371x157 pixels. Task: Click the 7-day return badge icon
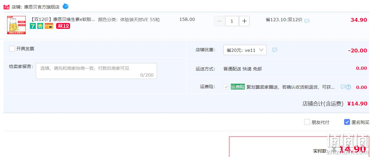[33, 26]
